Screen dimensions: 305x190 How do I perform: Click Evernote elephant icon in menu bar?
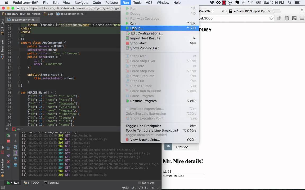click(x=237, y=3)
